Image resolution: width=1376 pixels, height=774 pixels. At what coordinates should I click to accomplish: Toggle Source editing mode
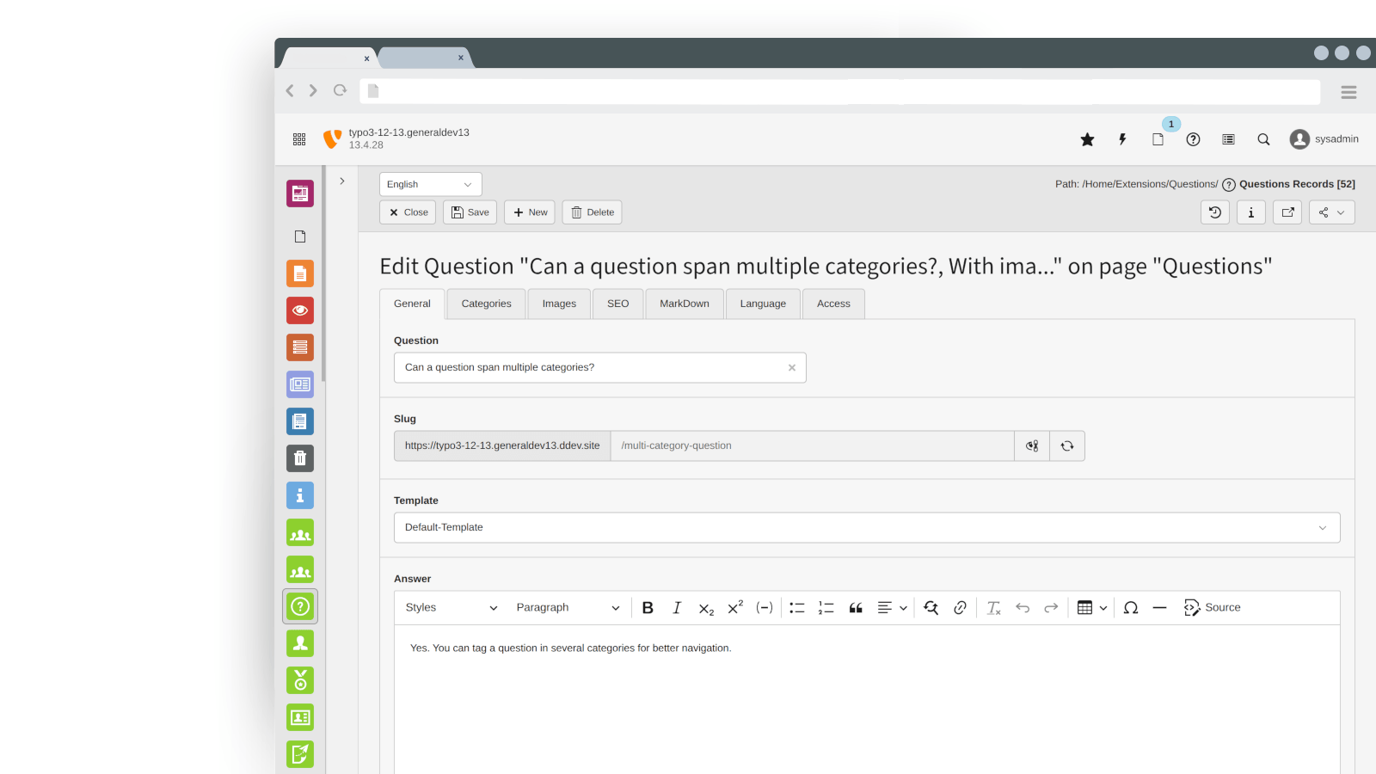[x=1212, y=608]
